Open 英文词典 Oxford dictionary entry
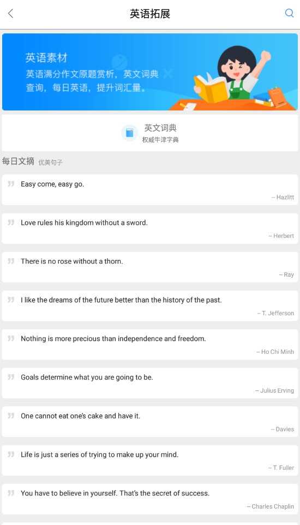Viewport: 300px width, 525px height. [150, 133]
